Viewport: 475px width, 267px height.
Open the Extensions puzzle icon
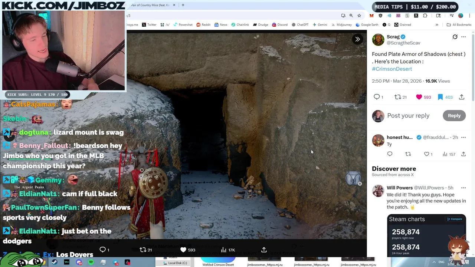coord(425,16)
